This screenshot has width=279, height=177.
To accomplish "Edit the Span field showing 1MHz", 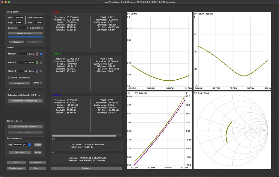I will click(38, 23).
